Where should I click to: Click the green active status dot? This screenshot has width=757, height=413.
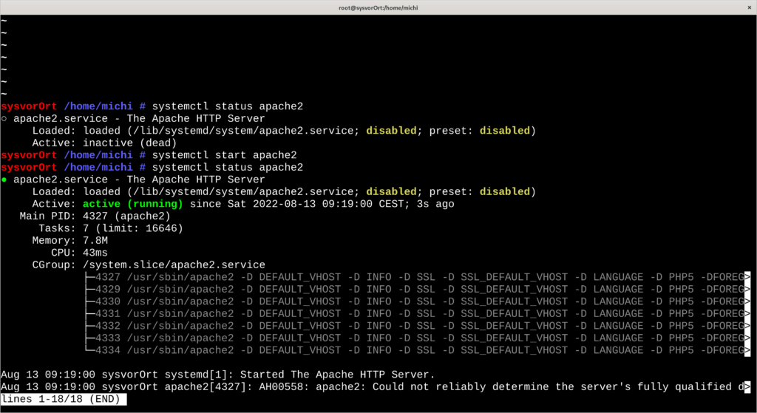pyautogui.click(x=4, y=180)
